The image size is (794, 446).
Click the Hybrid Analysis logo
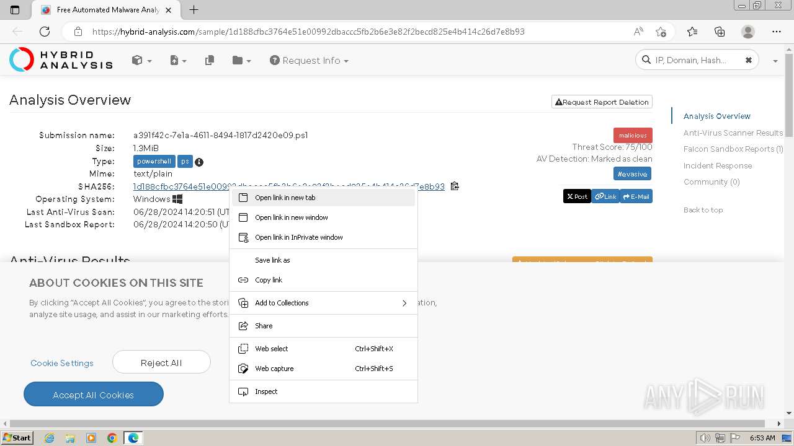click(x=61, y=59)
